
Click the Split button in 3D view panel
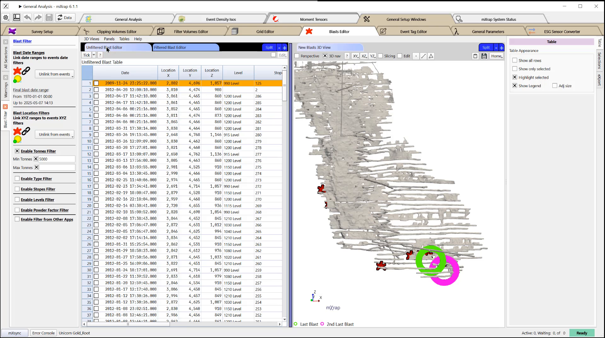point(486,48)
